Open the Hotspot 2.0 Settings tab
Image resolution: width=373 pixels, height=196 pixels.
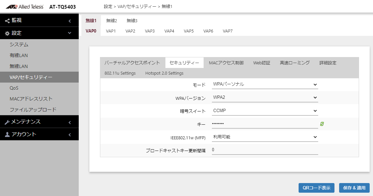(x=164, y=73)
